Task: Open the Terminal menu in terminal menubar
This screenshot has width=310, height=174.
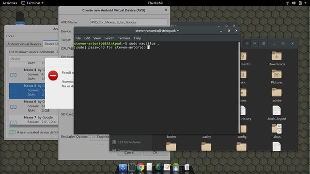Action: [x=124, y=38]
